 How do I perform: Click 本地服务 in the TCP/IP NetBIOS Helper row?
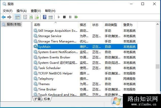(129, 73)
